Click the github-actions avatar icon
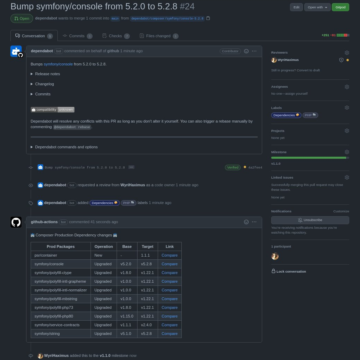The height and width of the screenshot is (360, 360). coord(16,222)
